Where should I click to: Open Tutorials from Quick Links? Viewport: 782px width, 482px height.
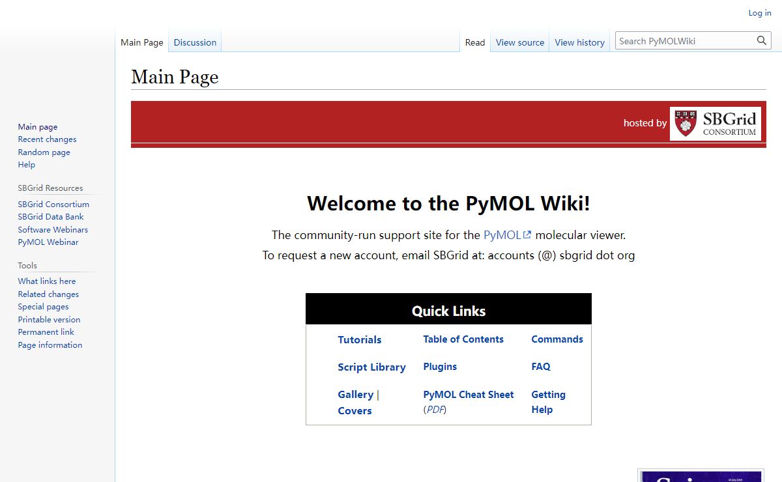point(360,339)
